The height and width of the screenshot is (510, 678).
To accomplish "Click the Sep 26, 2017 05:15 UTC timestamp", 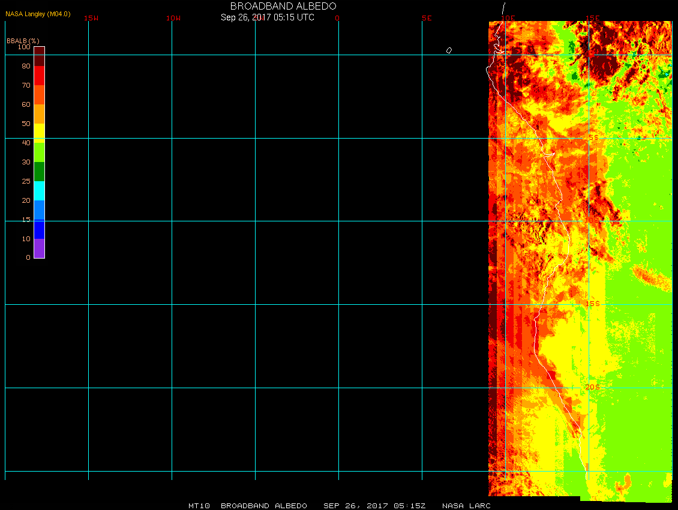I will click(268, 17).
